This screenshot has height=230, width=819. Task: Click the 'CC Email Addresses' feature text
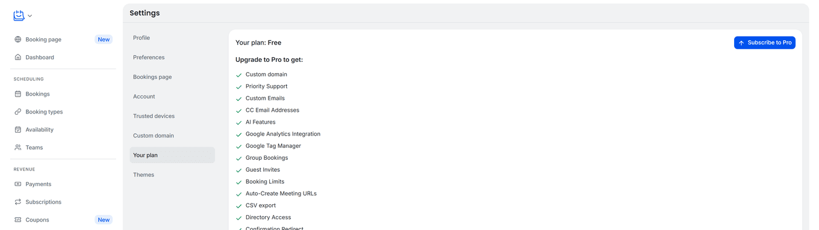point(272,110)
